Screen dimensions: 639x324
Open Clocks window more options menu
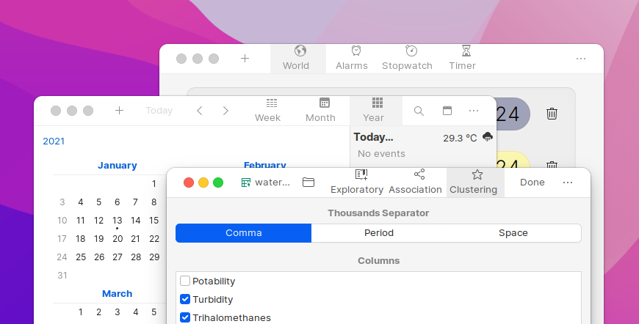[x=581, y=59]
